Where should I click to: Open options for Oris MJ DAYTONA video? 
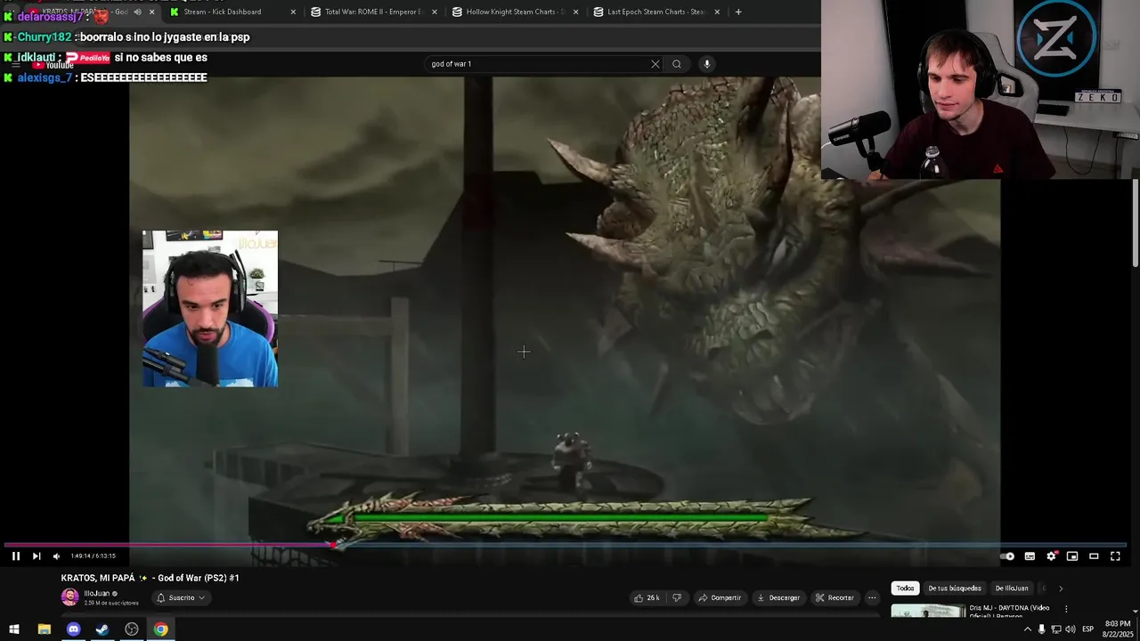point(1066,609)
